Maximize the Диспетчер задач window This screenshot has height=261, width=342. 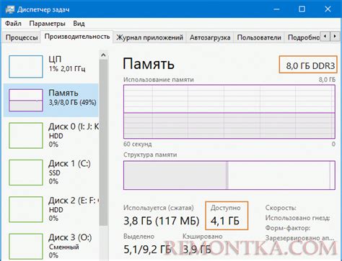coord(302,9)
